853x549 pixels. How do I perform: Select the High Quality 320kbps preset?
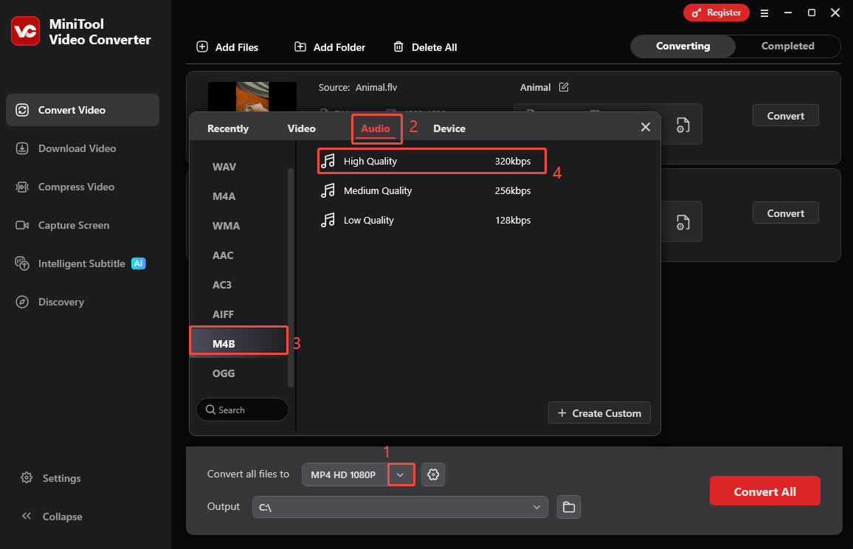pyautogui.click(x=431, y=160)
